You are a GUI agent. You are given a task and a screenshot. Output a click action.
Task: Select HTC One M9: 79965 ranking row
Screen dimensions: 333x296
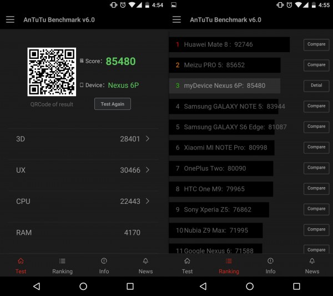(221, 189)
